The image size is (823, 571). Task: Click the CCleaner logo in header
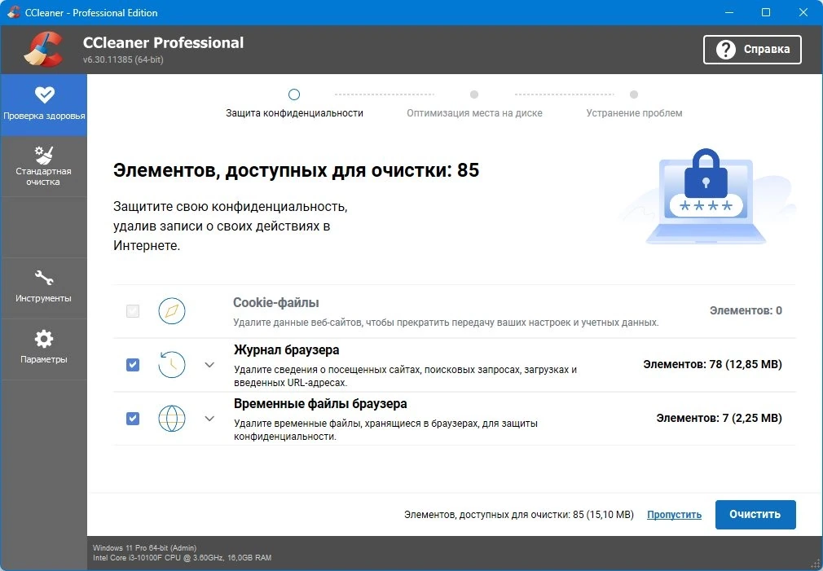click(43, 50)
